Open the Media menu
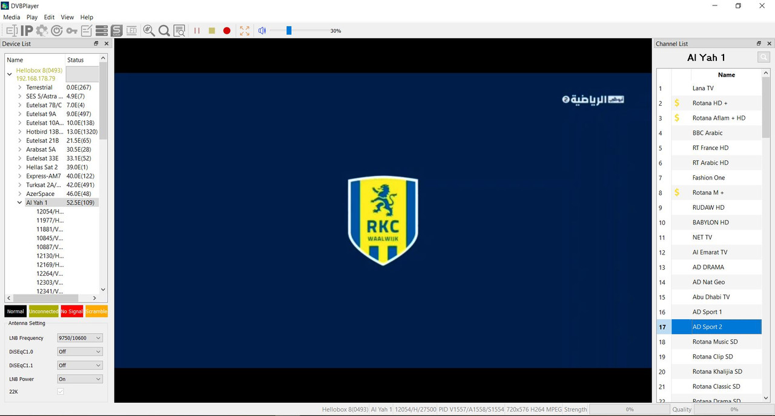This screenshot has height=416, width=775. click(x=12, y=18)
